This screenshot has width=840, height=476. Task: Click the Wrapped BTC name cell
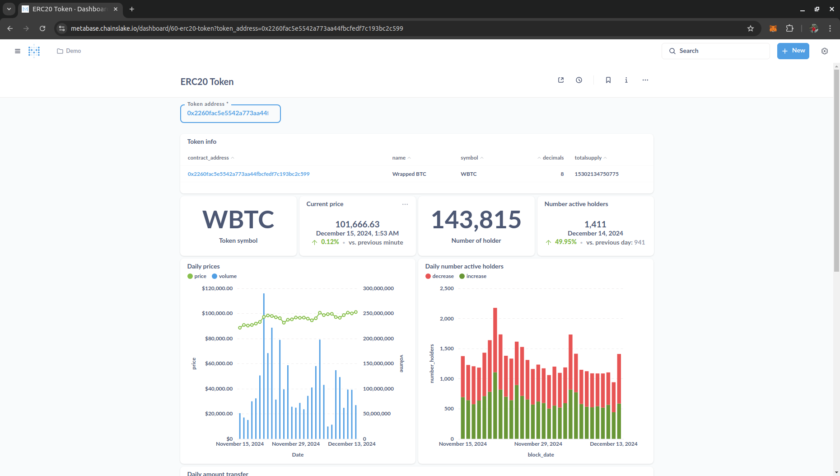tap(409, 174)
